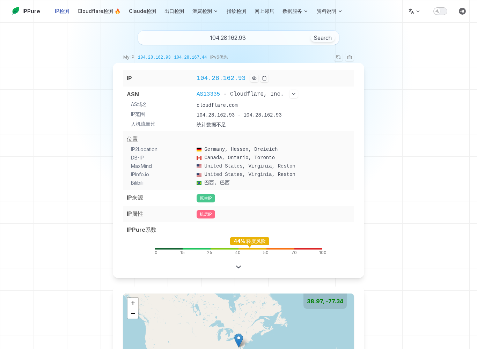This screenshot has width=477, height=349.
Task: Click the 44% 轻度风险 risk marker
Action: tap(250, 241)
